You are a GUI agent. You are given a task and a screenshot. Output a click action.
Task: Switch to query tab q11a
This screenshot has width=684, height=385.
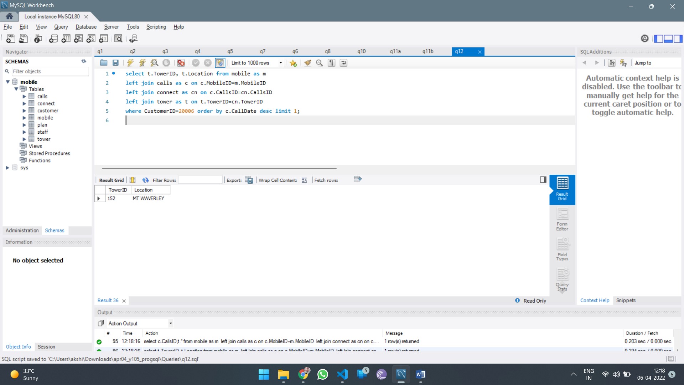[x=395, y=51]
